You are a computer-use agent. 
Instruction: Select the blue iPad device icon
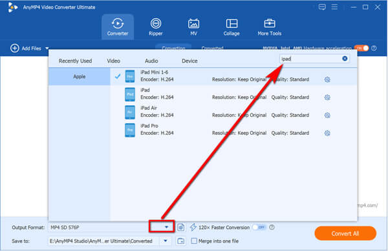click(130, 94)
